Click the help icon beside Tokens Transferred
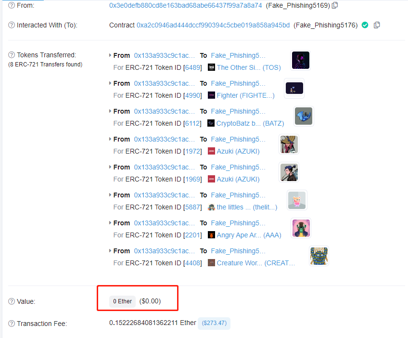This screenshot has width=408, height=338. coord(12,55)
